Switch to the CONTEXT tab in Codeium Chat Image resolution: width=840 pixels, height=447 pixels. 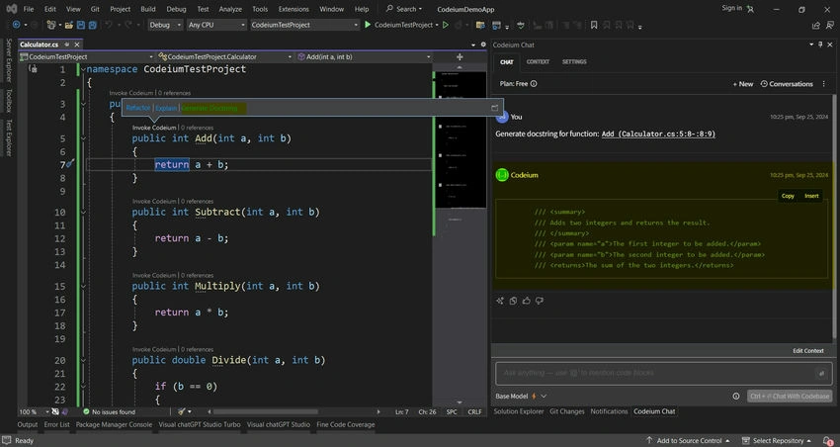(x=538, y=61)
